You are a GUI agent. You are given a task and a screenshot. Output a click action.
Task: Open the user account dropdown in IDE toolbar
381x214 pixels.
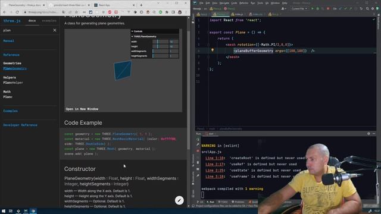click(x=283, y=8)
